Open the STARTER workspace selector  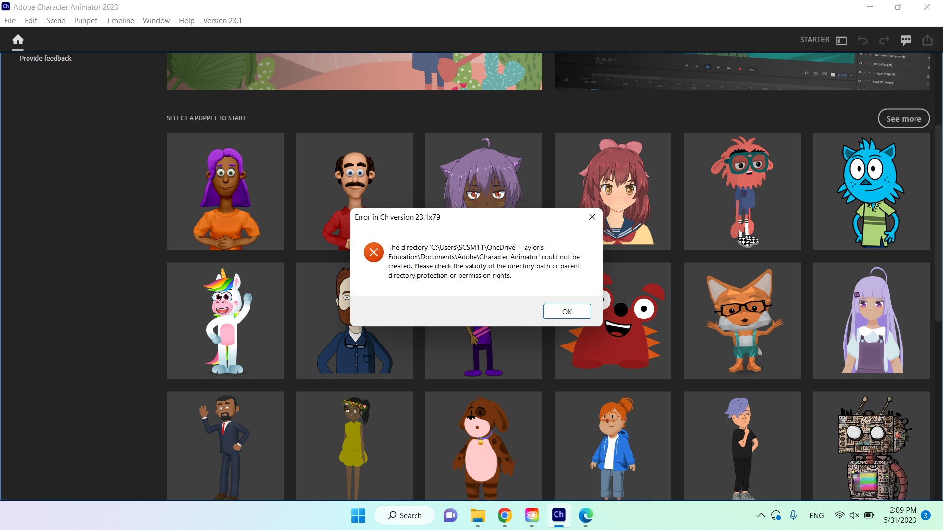[814, 40]
